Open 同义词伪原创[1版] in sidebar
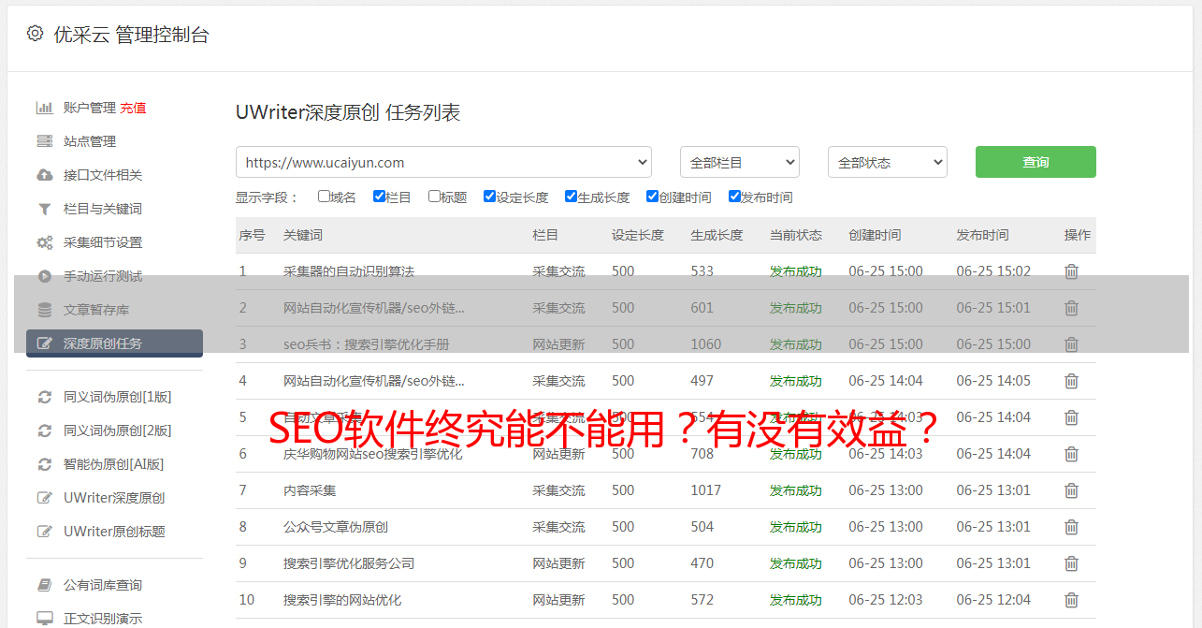The image size is (1202, 628). (x=118, y=397)
